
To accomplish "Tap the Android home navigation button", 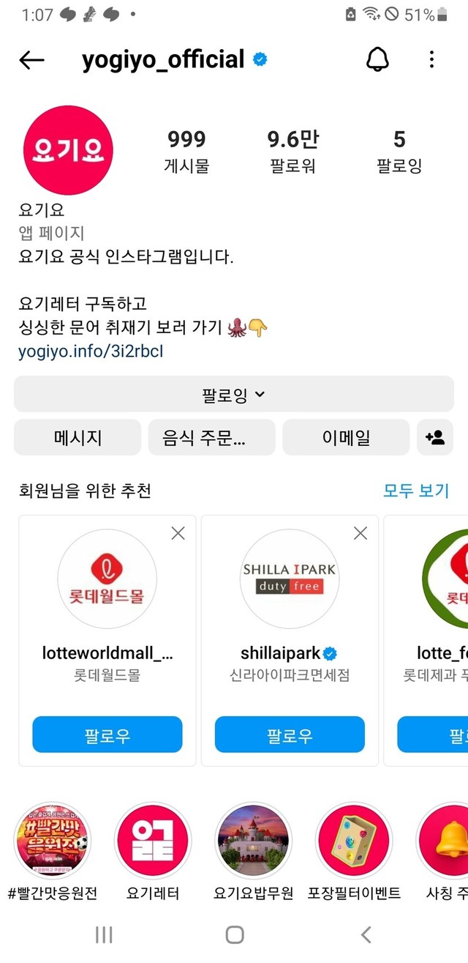I will 235,934.
